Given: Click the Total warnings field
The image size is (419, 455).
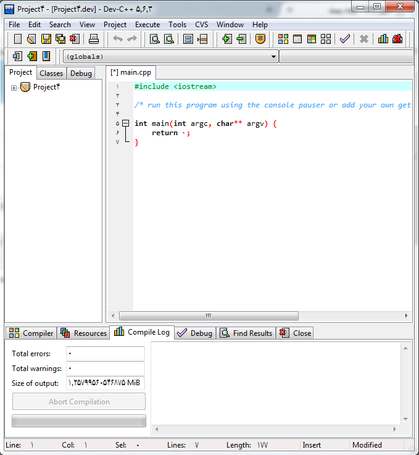Looking at the screenshot, I should pos(106,368).
